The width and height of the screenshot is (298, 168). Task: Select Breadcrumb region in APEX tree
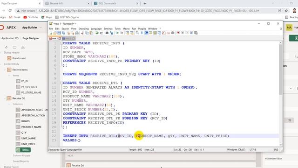tap(19, 58)
